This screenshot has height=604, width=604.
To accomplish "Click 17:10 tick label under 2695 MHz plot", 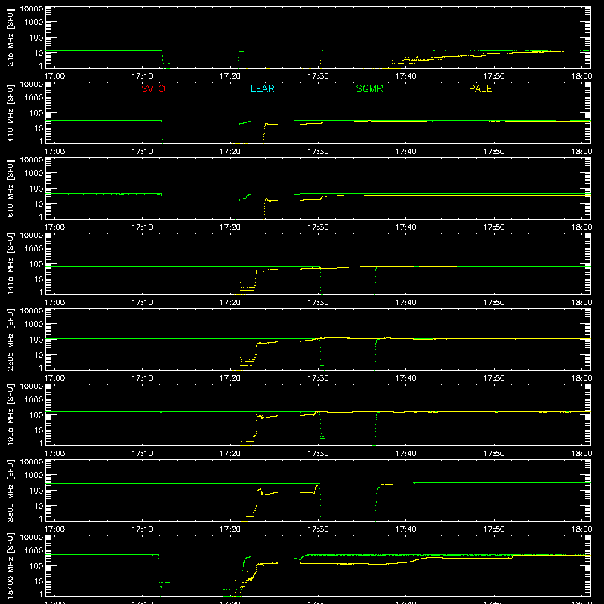I will (142, 378).
